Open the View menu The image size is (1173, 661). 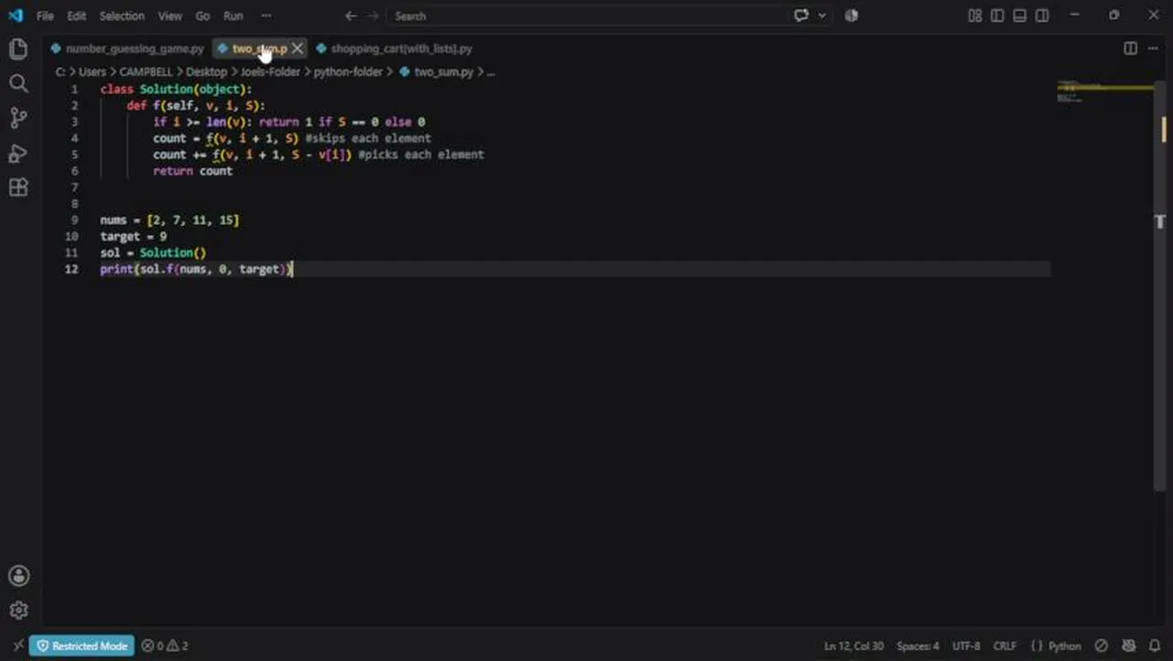(170, 16)
